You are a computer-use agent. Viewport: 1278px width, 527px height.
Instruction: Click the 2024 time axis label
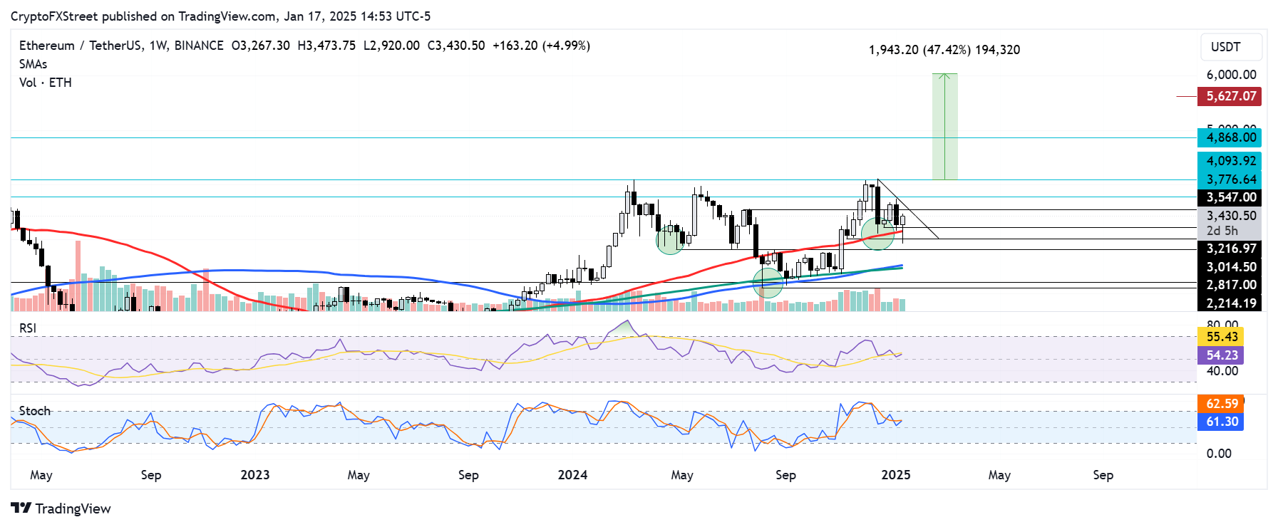(x=572, y=475)
